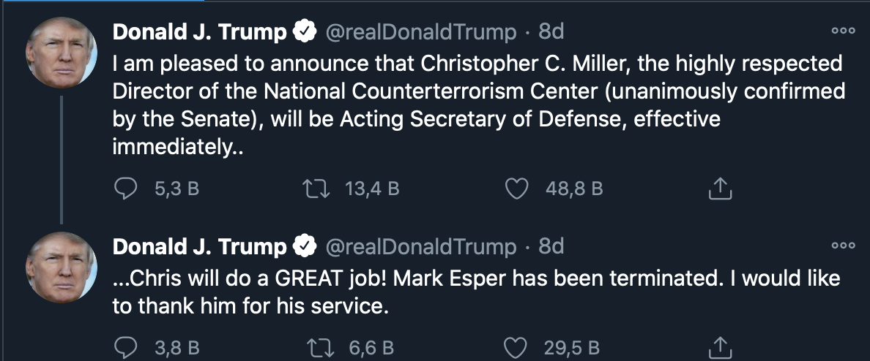Open Donald J. Trump profile name in first tweet

click(x=199, y=31)
